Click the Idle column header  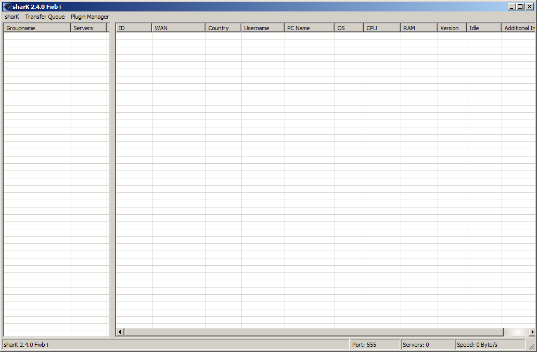click(483, 28)
